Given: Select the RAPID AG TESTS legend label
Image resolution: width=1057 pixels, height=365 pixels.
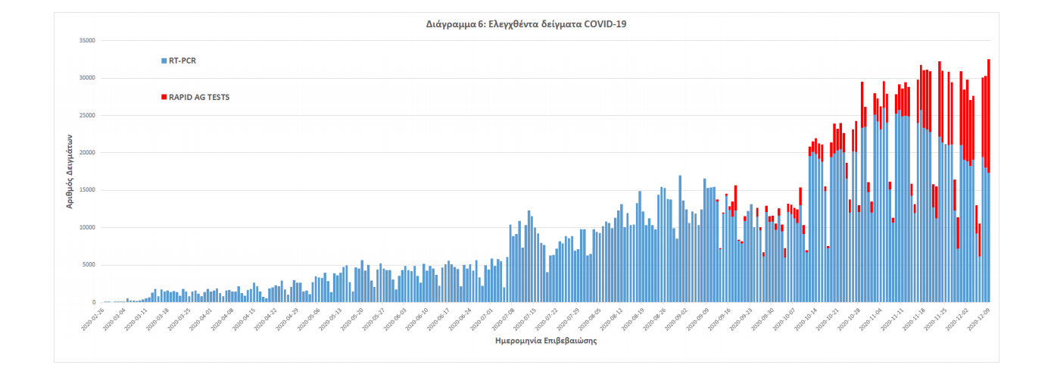Looking at the screenshot, I should [x=199, y=98].
